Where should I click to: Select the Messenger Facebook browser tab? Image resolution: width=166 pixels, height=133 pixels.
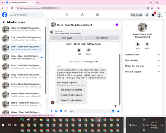[x=20, y=3]
